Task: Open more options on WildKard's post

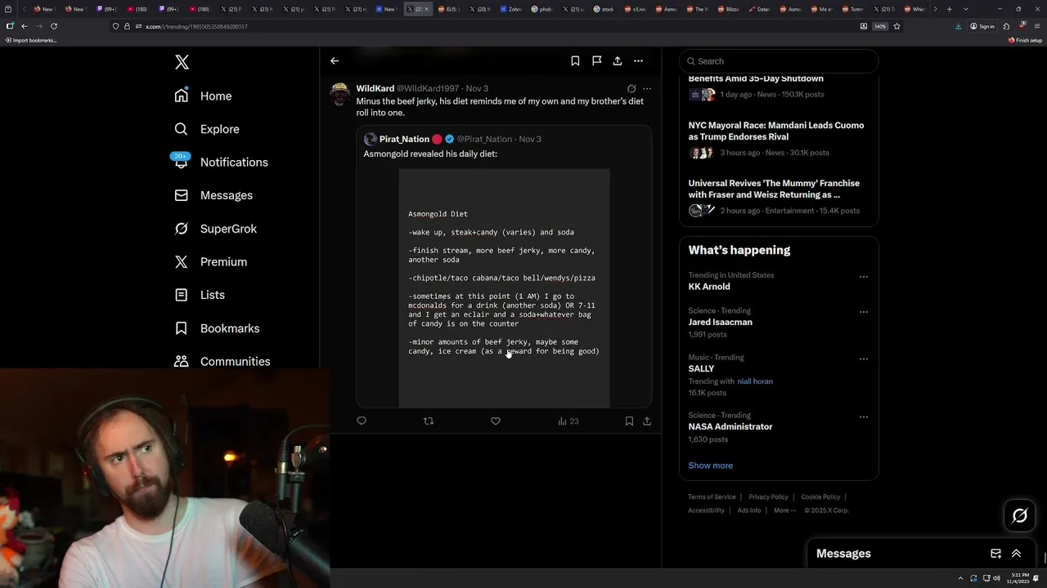Action: [647, 88]
